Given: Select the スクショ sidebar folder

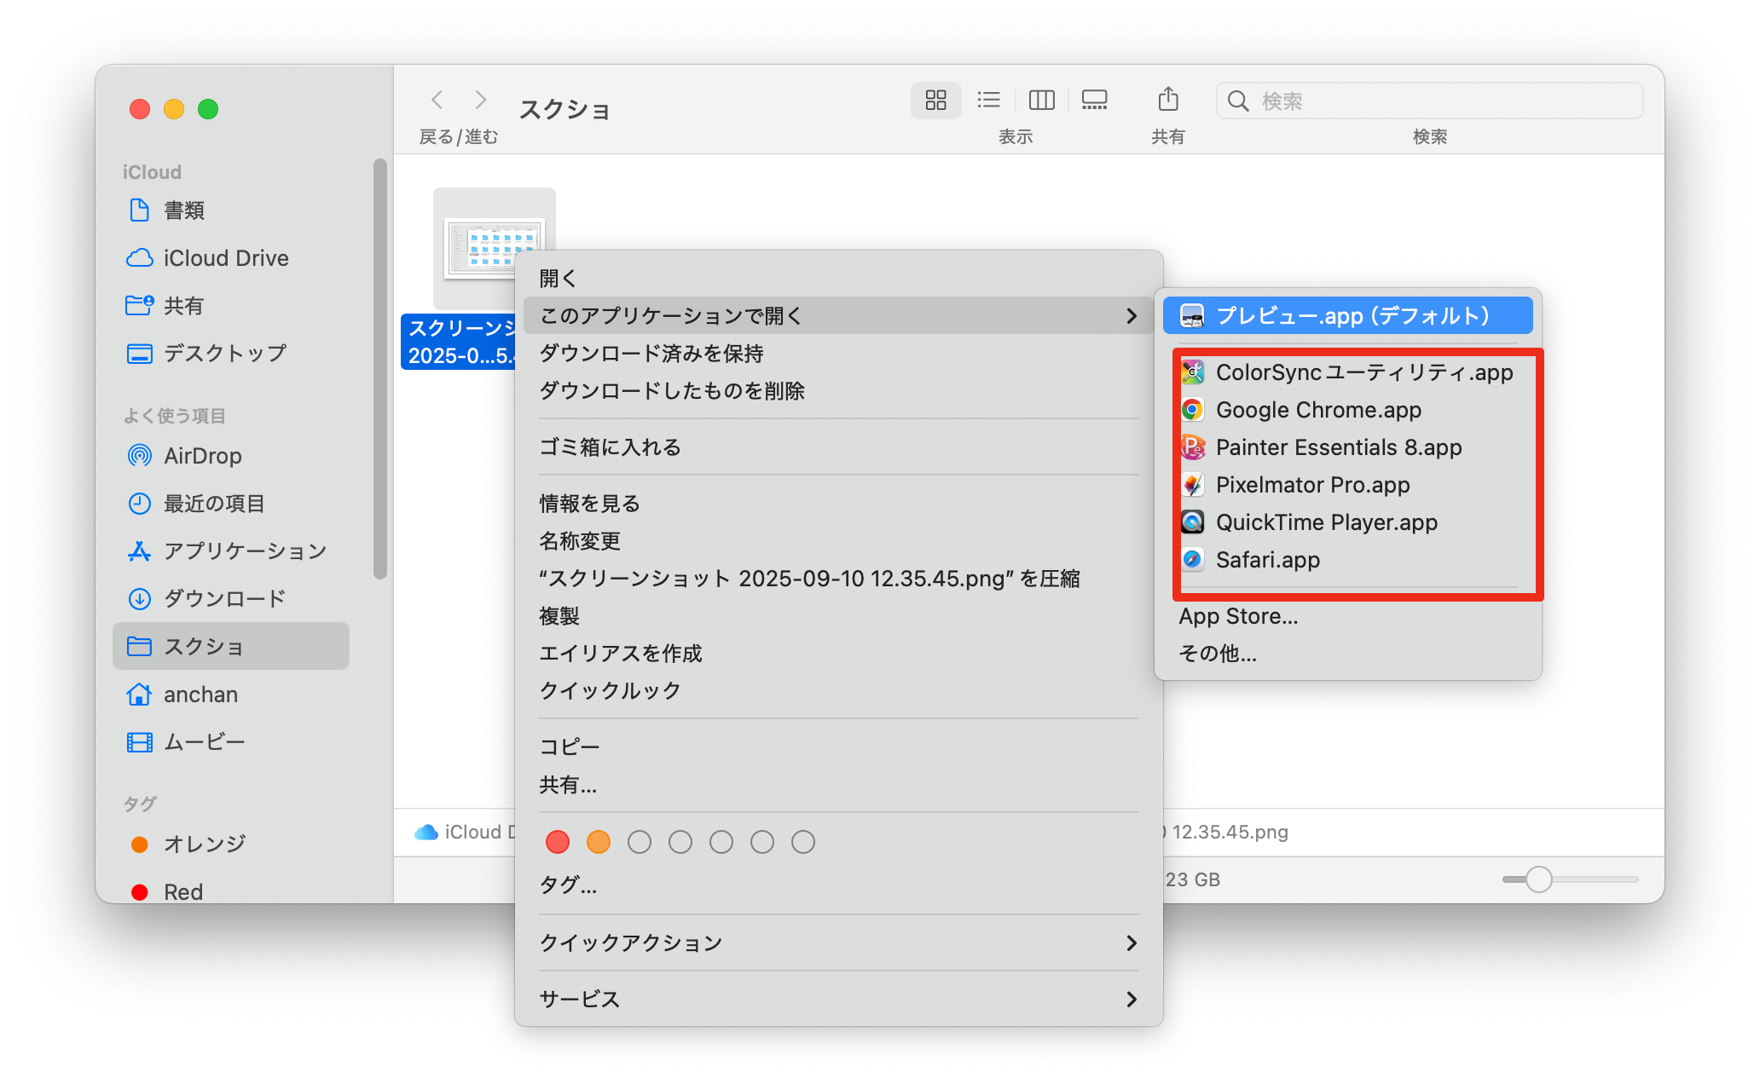Looking at the screenshot, I should [230, 646].
